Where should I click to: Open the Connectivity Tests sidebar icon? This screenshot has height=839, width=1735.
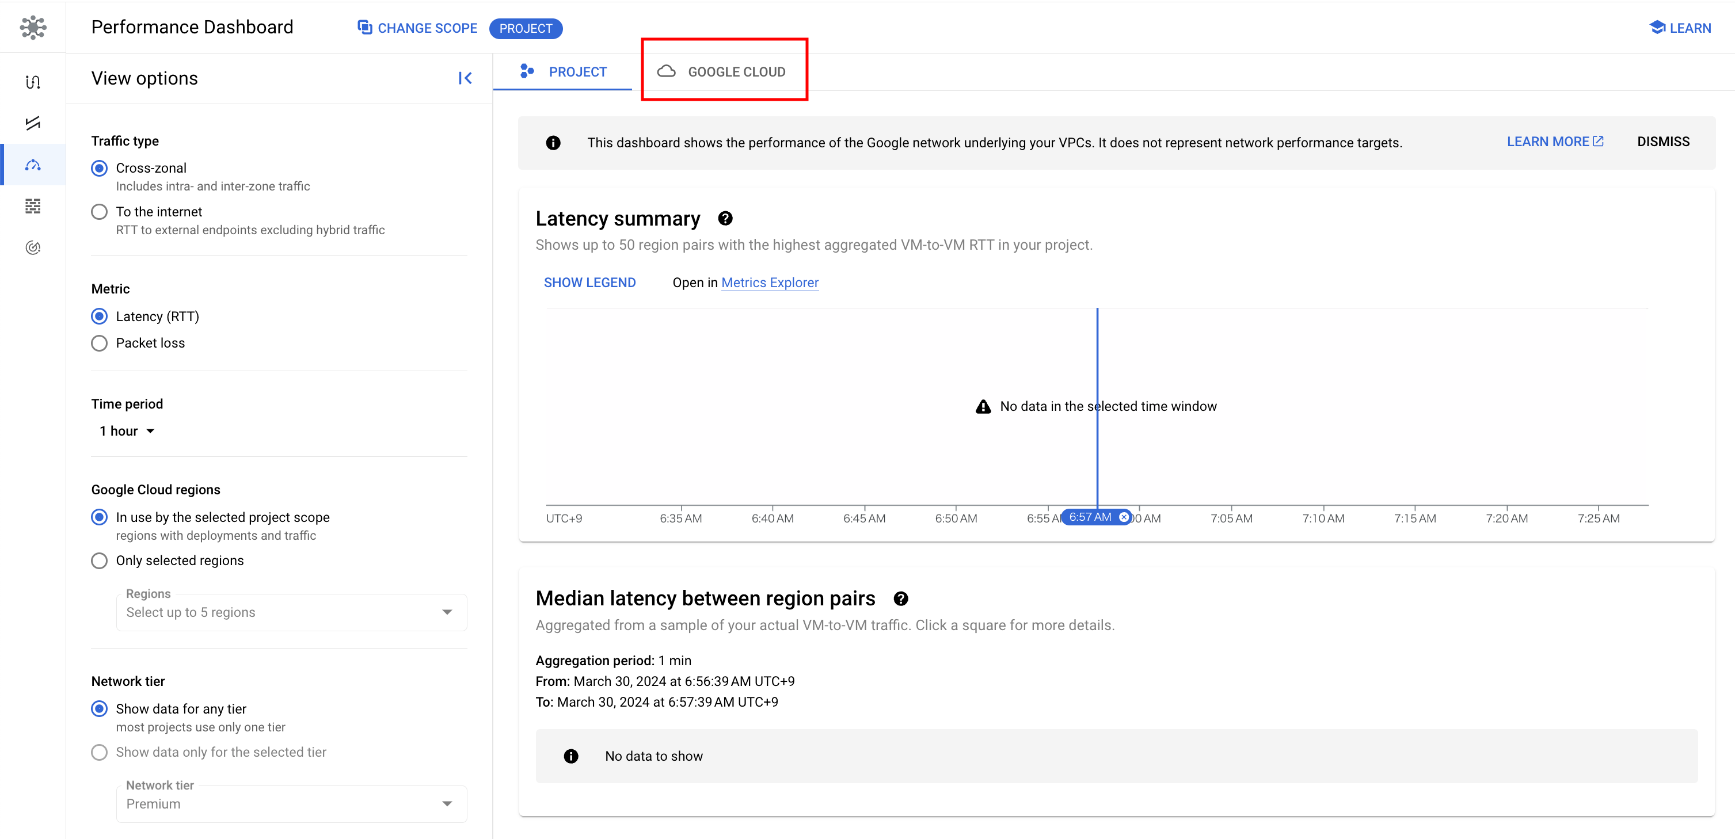32,123
